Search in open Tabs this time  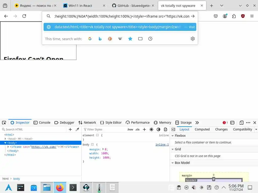click(140, 39)
